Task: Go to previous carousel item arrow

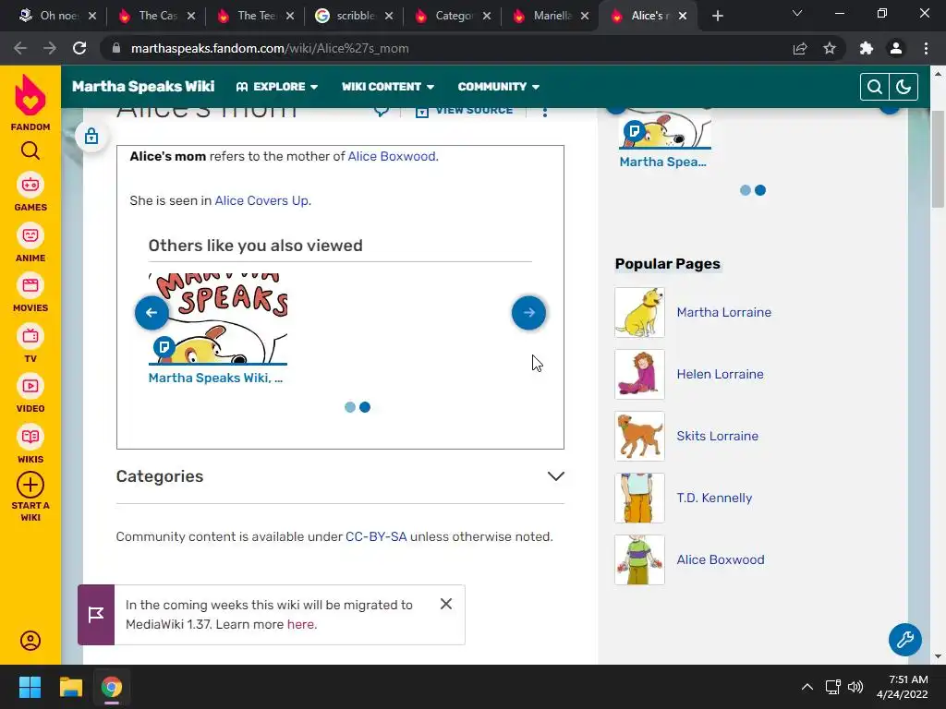Action: pyautogui.click(x=152, y=312)
